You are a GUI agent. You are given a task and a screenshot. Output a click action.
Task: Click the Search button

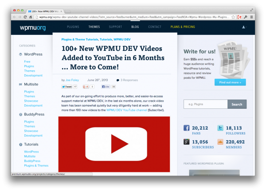(237, 104)
